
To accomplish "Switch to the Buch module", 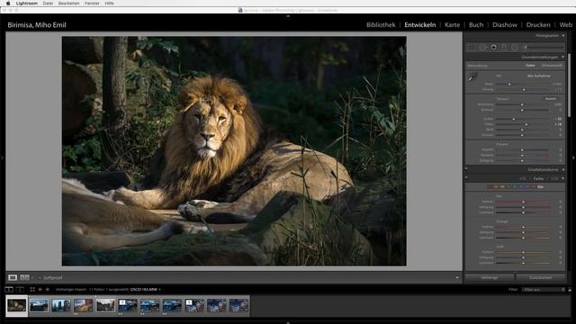I will pos(476,24).
